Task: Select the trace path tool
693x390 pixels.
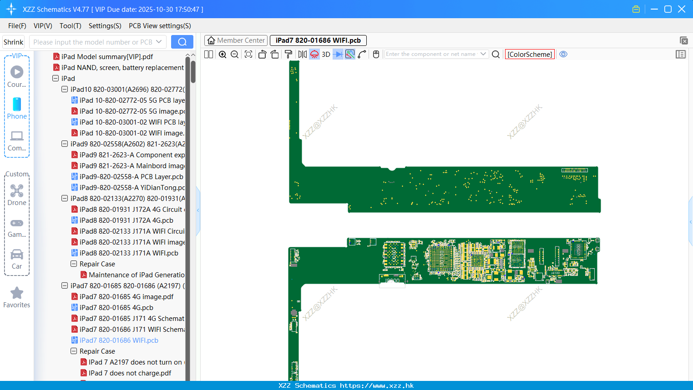Action: pos(362,54)
